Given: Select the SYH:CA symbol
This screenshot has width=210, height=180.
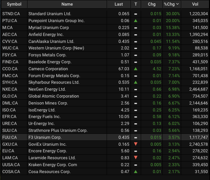Looking at the screenshot, I should pyautogui.click(x=10, y=82).
